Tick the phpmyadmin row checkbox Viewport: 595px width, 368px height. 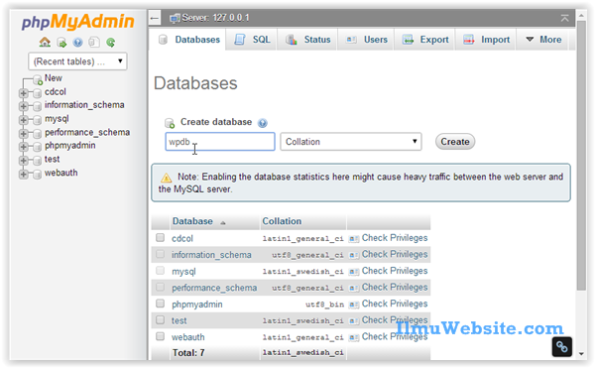tap(160, 304)
